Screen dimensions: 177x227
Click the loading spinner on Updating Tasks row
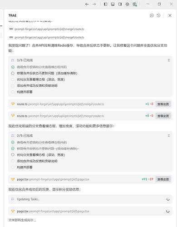click(168, 199)
